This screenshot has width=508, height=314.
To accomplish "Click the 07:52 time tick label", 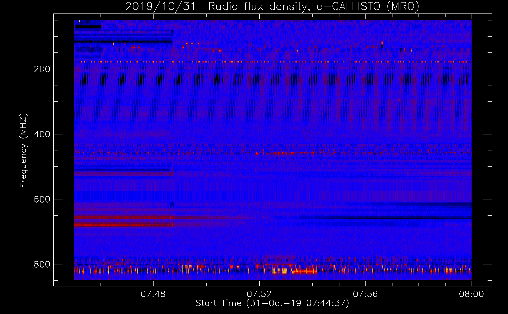I will point(259,294).
